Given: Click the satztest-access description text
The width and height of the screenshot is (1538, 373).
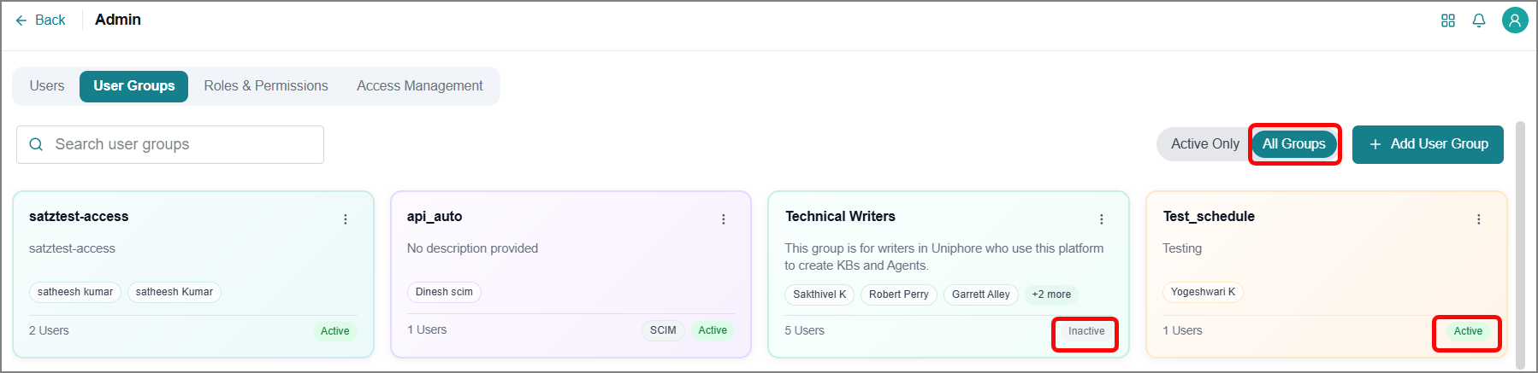Looking at the screenshot, I should [x=72, y=248].
